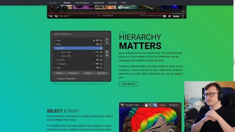The height and width of the screenshot is (132, 235).
Task: Open the Requirements nav item
Action: pos(99,3)
